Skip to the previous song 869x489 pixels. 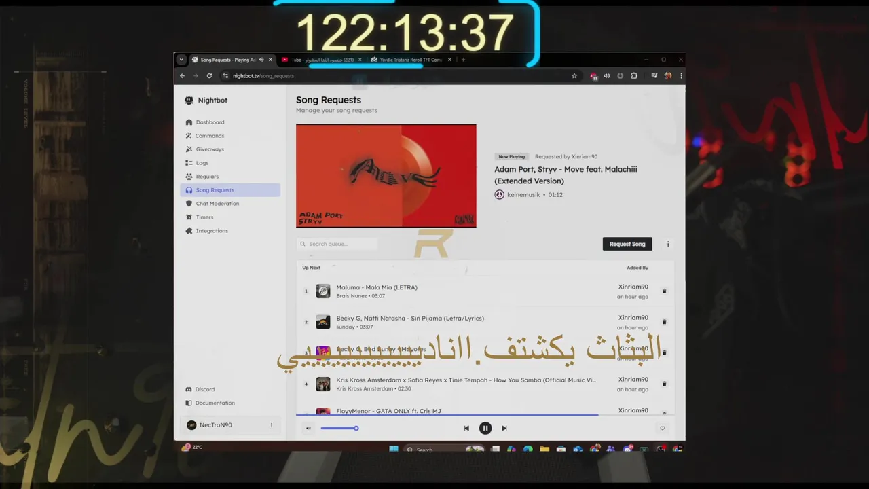(466, 428)
